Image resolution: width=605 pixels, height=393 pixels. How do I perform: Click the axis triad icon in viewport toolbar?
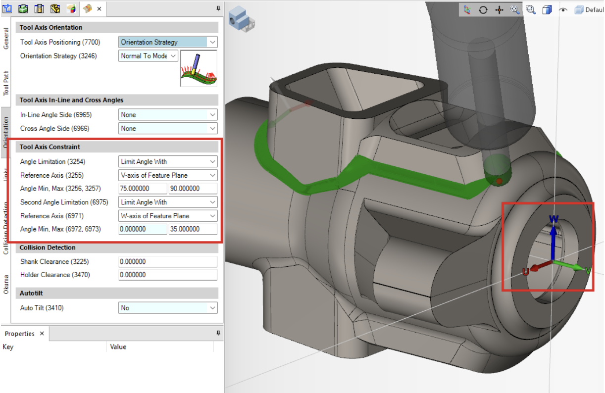[467, 9]
